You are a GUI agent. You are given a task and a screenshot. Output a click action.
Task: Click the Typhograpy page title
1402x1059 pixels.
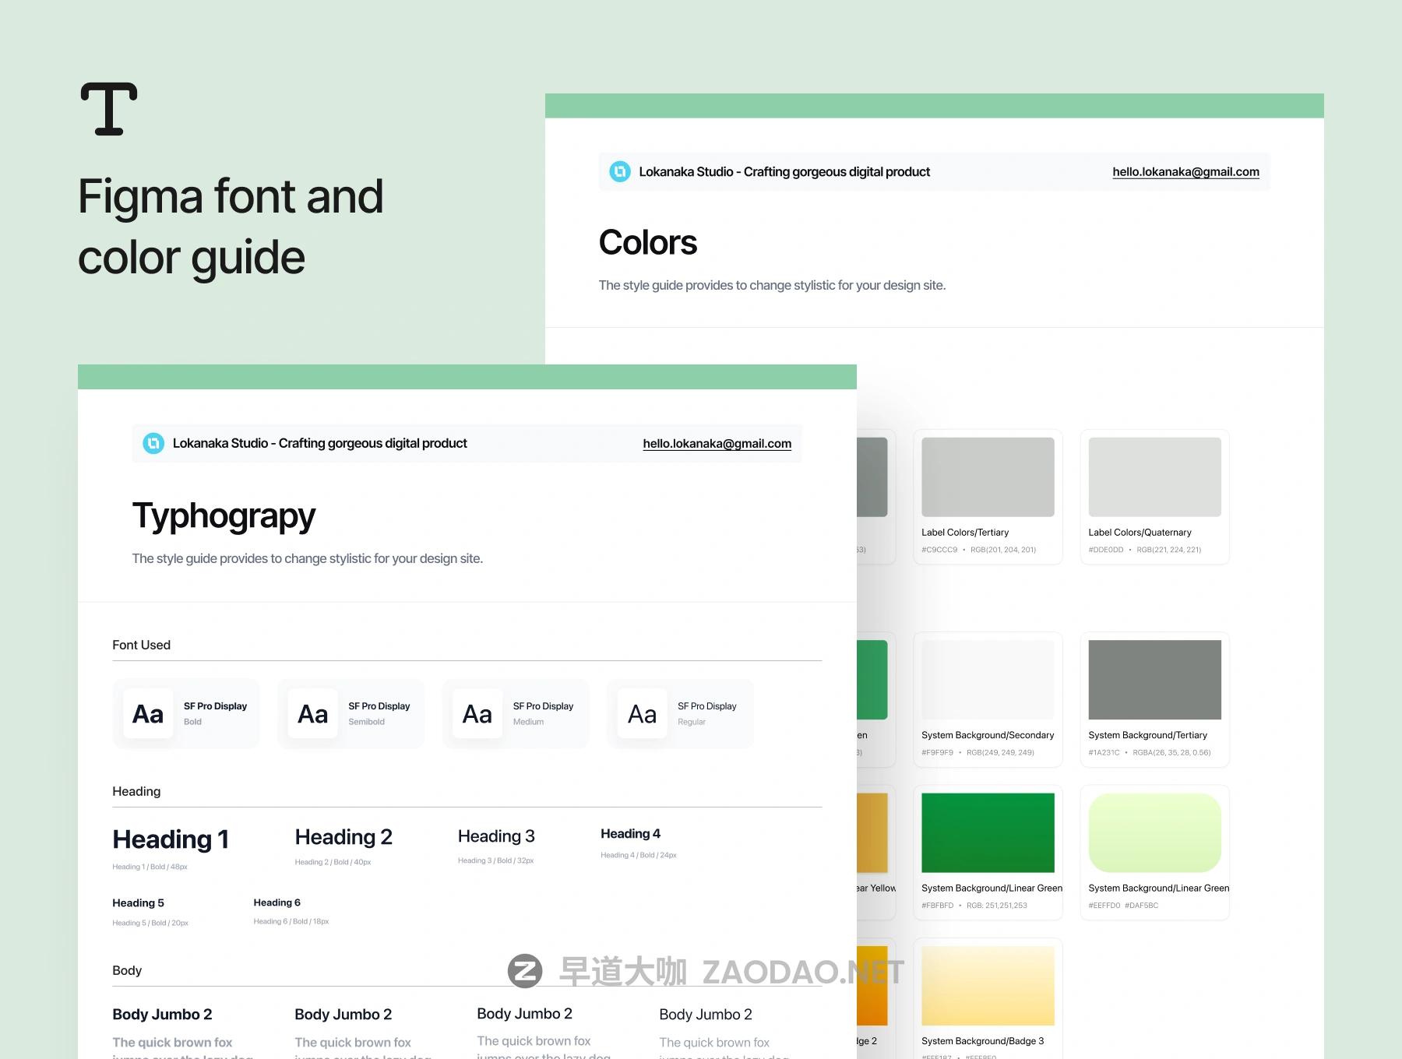point(224,516)
